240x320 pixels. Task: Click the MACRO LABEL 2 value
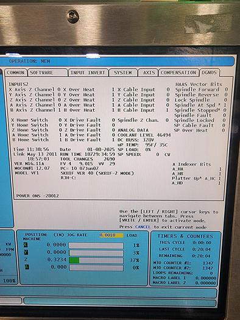tap(206, 283)
